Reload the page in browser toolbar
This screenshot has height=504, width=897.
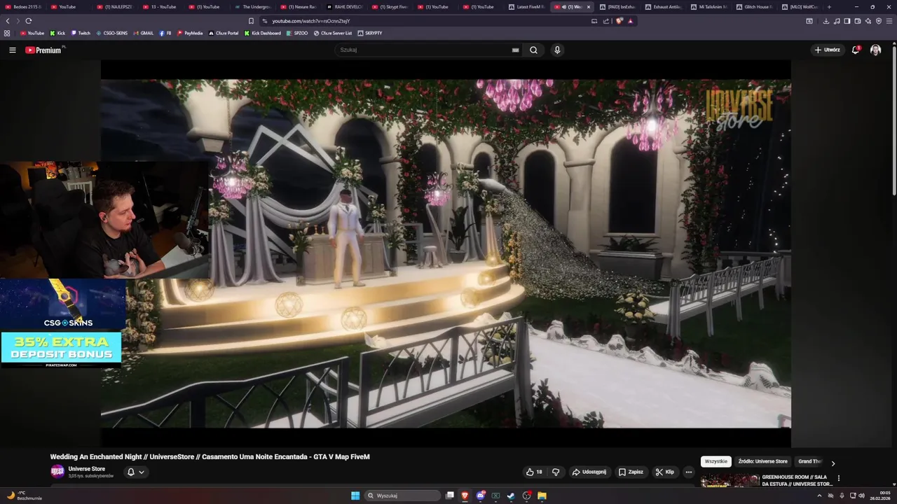29,21
